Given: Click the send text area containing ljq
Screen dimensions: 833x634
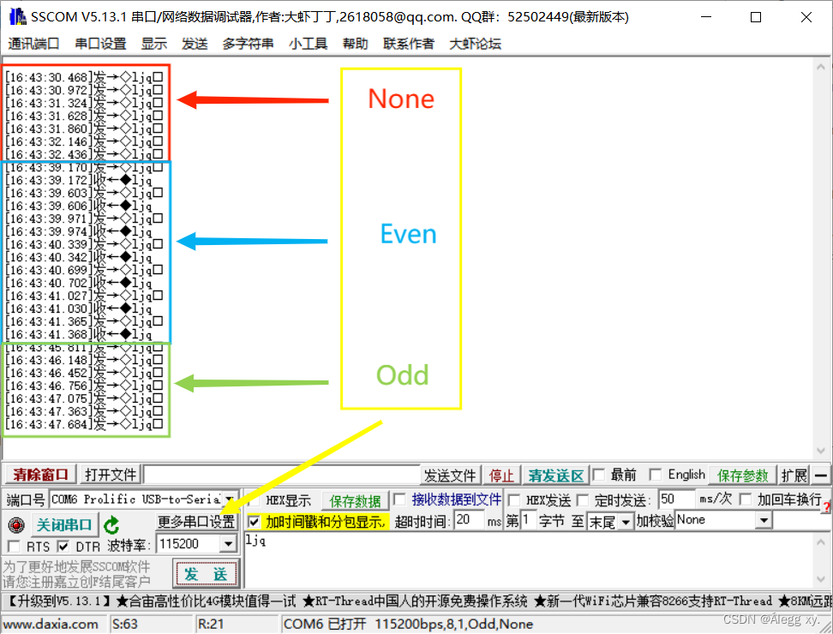Looking at the screenshot, I should (x=528, y=560).
